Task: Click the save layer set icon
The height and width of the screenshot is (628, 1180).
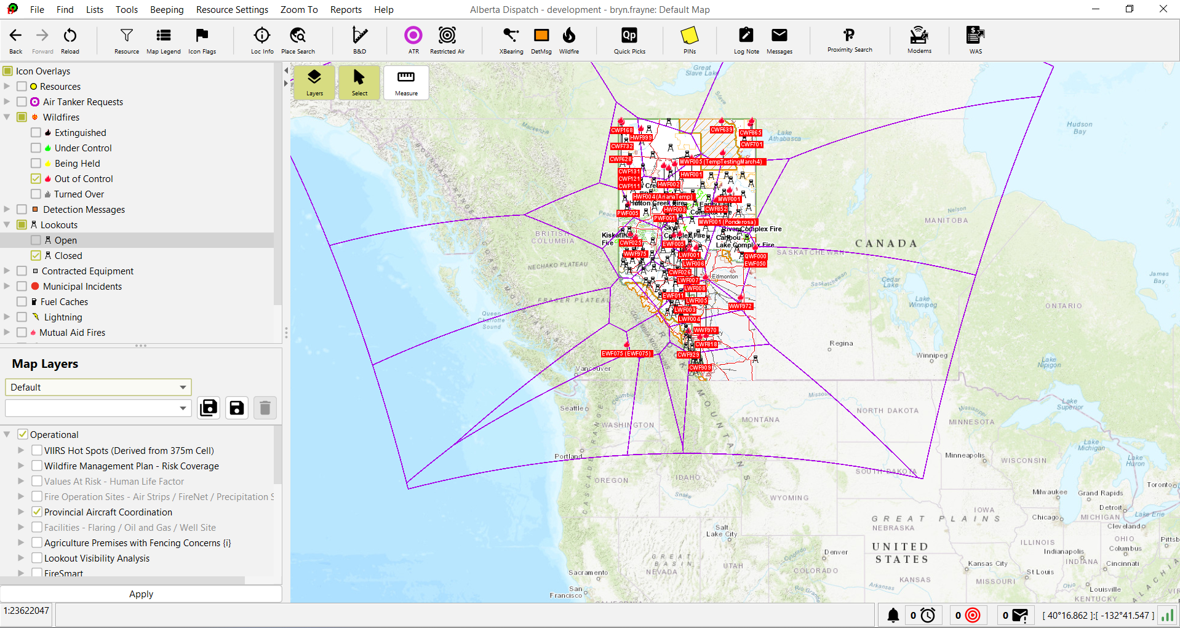Action: coord(237,408)
